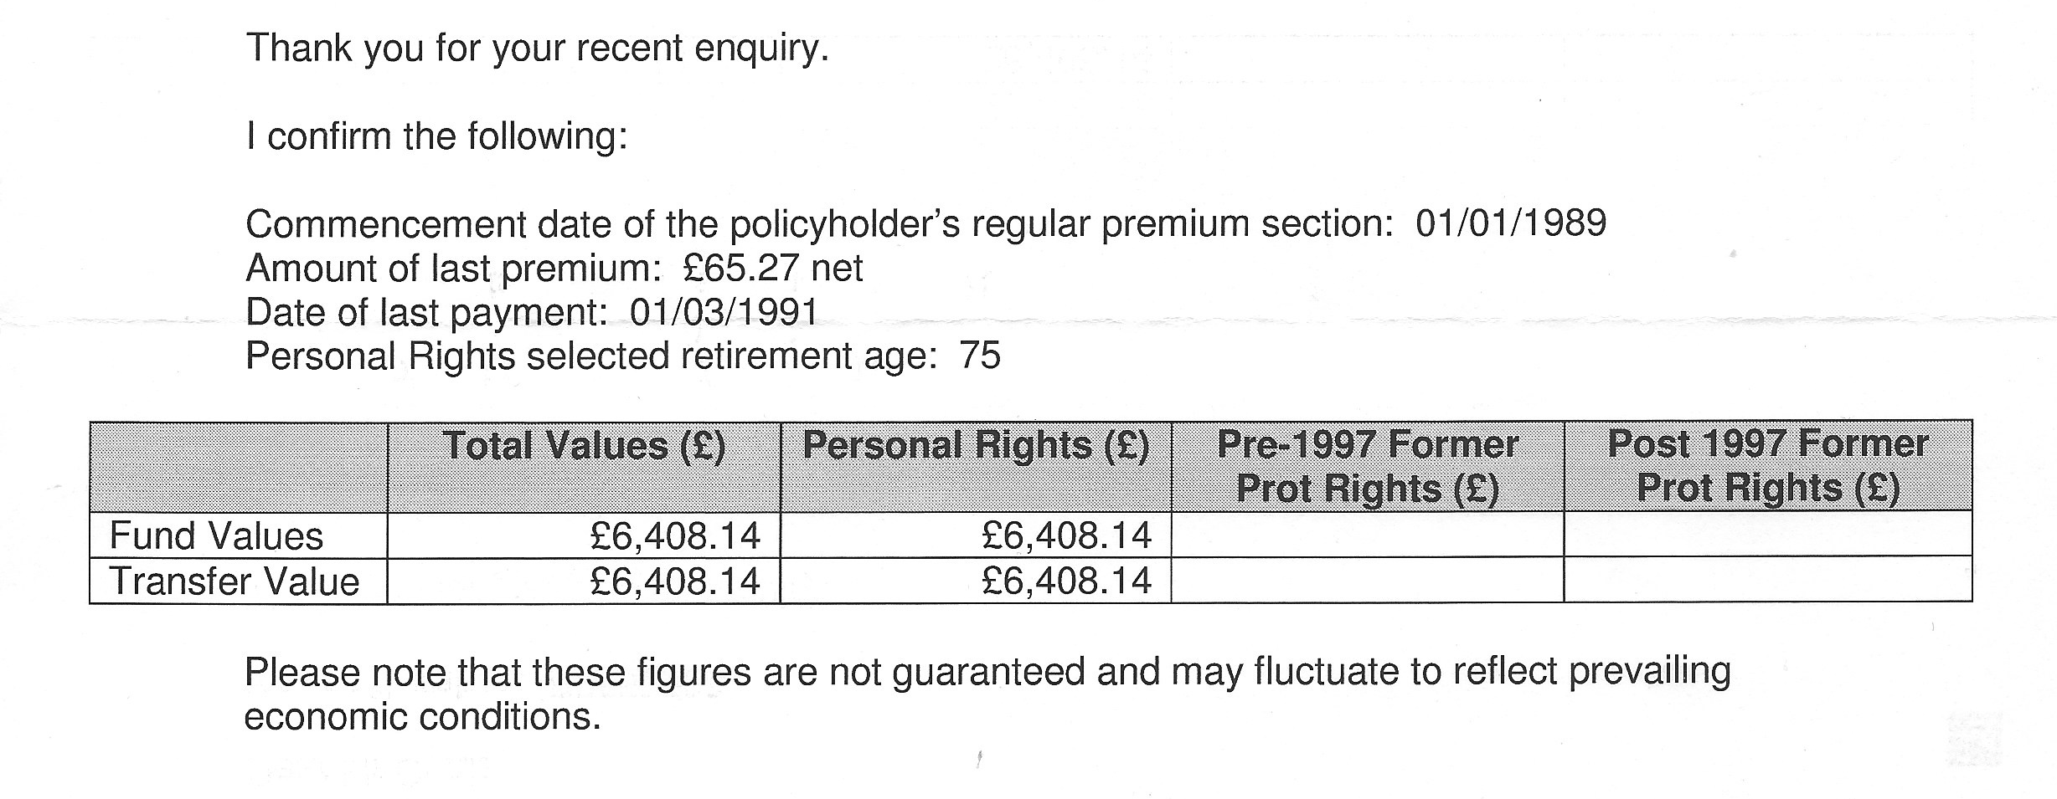2057x799 pixels.
Task: Select the "Post 1997 Former Prot Rights" header
Action: [1767, 466]
